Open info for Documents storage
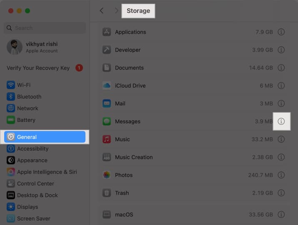 point(281,68)
